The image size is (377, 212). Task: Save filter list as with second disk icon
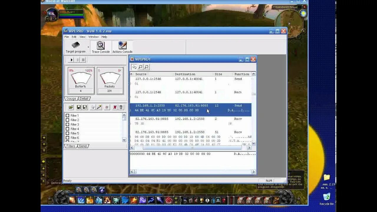pyautogui.click(x=85, y=107)
